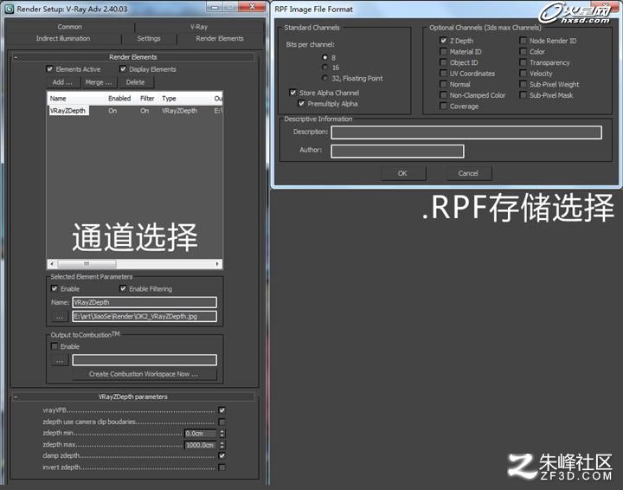Toggle Elements Active checkbox
Screen dimensions: 623x490
pyautogui.click(x=49, y=69)
